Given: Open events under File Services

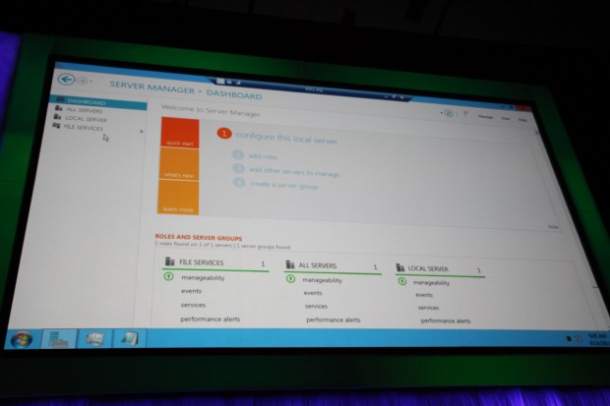Looking at the screenshot, I should pos(191,291).
